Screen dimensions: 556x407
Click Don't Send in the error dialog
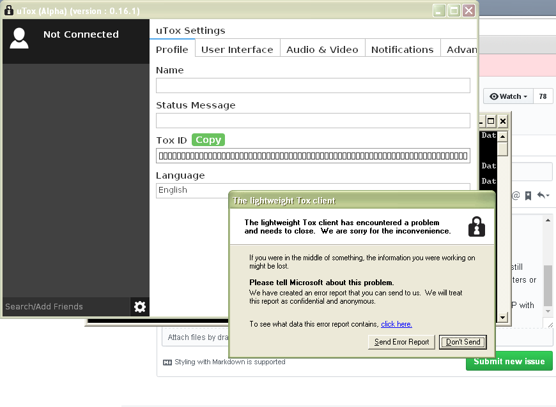[x=462, y=342]
